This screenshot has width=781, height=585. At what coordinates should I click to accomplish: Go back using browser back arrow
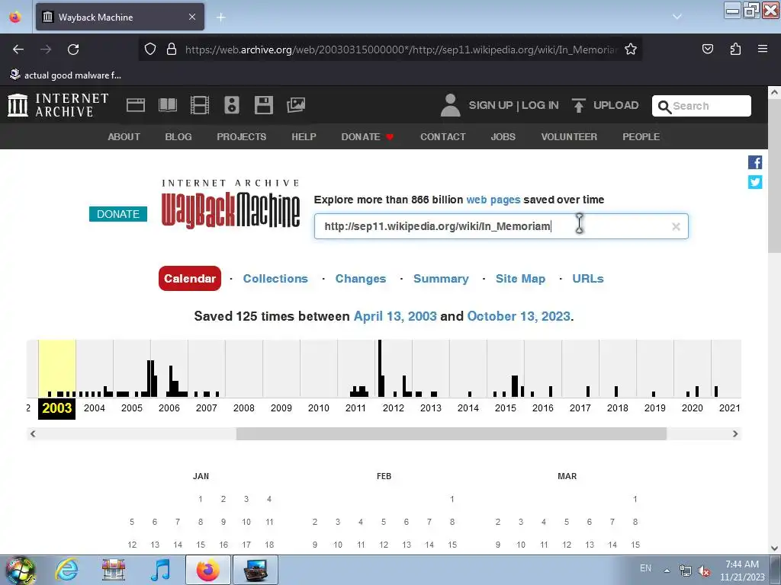[18, 50]
